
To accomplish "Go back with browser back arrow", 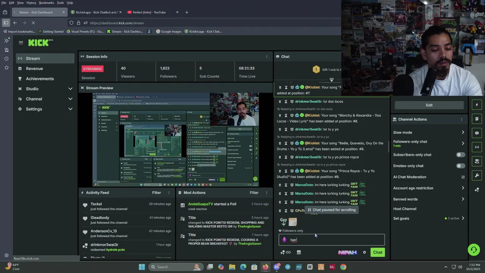I will pos(15,23).
